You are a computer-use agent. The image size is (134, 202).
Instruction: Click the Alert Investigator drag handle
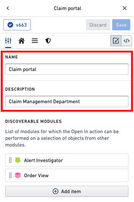[x=10, y=160]
